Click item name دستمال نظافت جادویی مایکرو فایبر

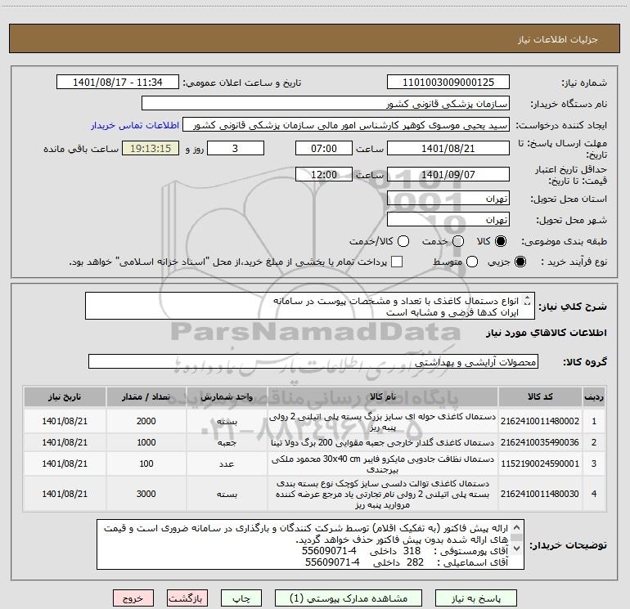[383, 464]
